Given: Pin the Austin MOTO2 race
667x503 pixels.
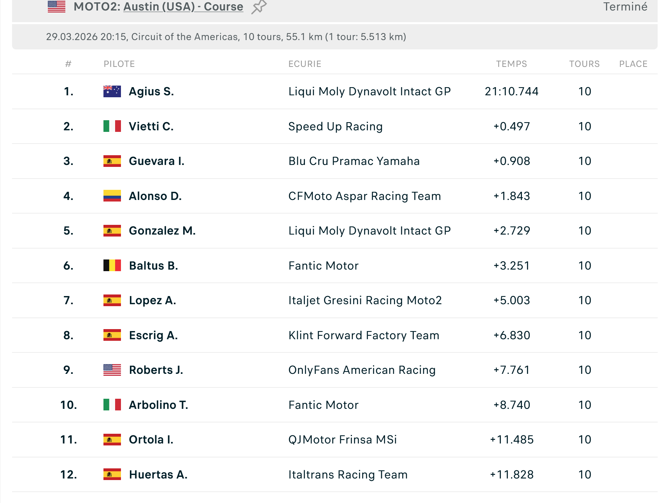Looking at the screenshot, I should 259,7.
